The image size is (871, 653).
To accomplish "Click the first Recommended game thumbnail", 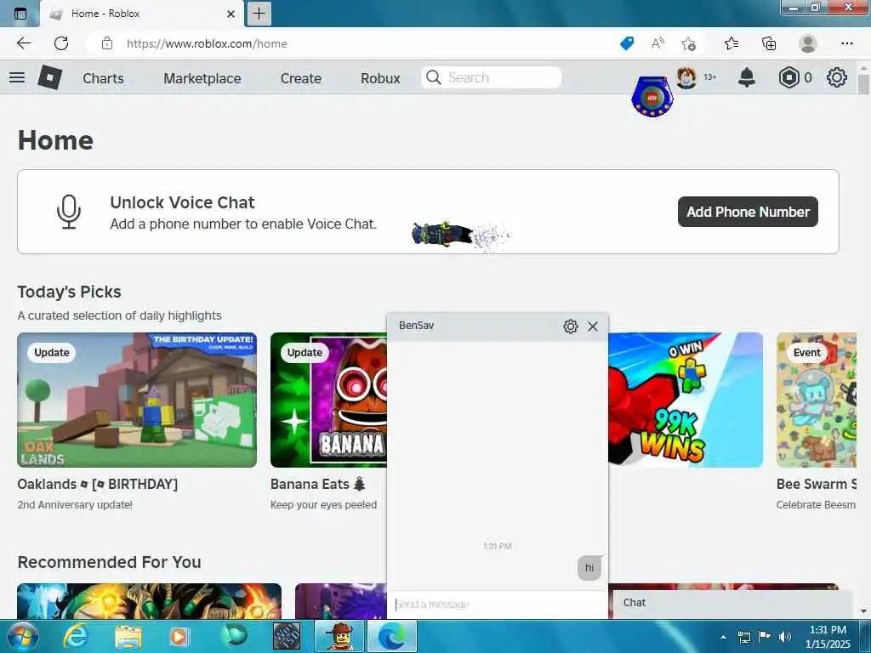I will pyautogui.click(x=150, y=601).
